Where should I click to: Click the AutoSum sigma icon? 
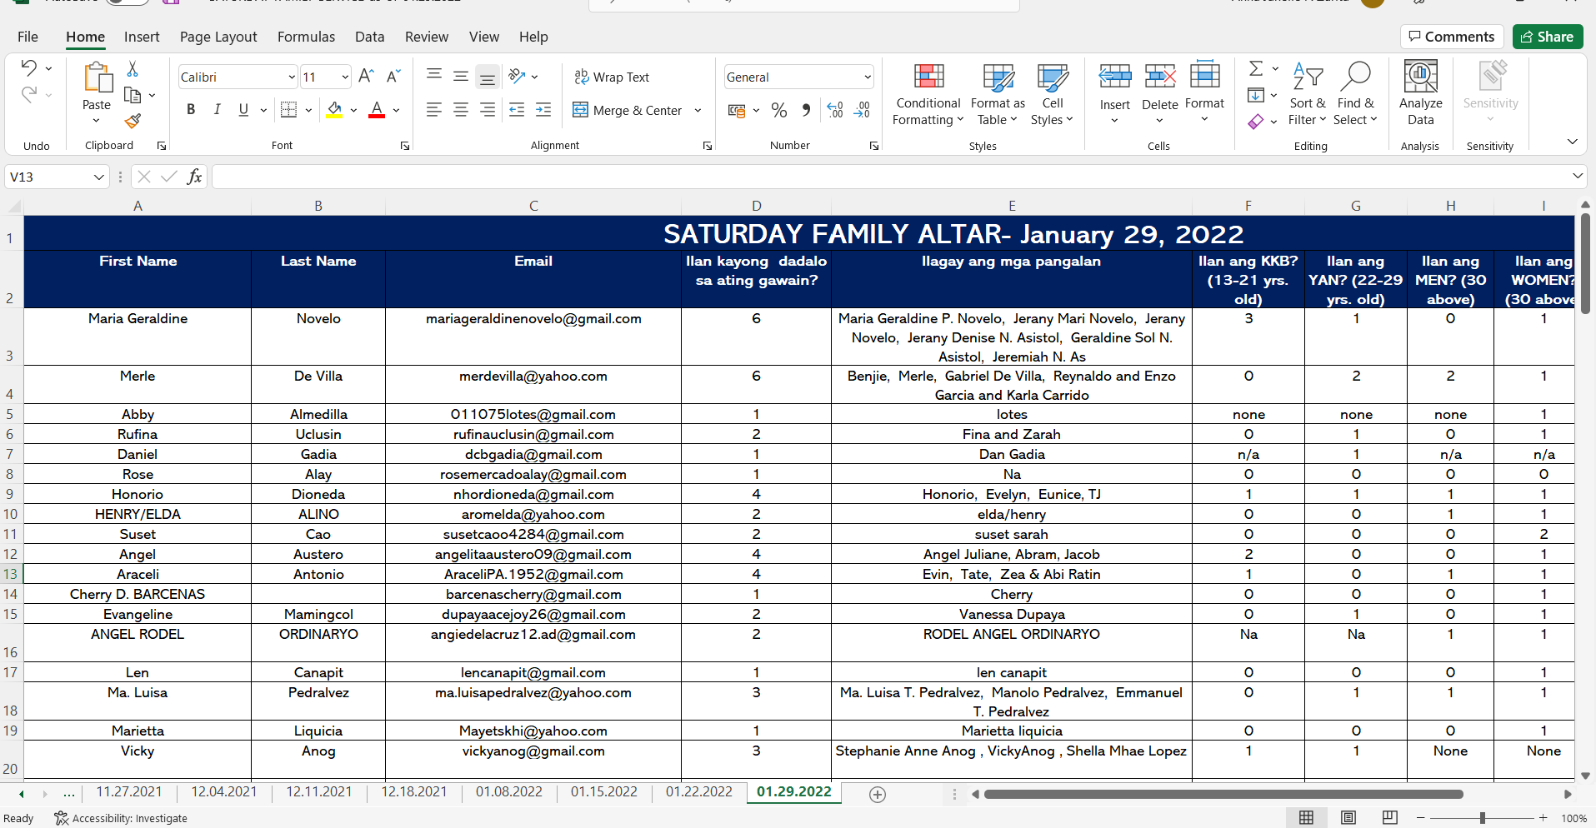tap(1256, 68)
